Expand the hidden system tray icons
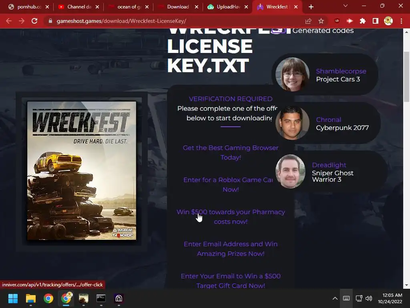 pos(335,298)
